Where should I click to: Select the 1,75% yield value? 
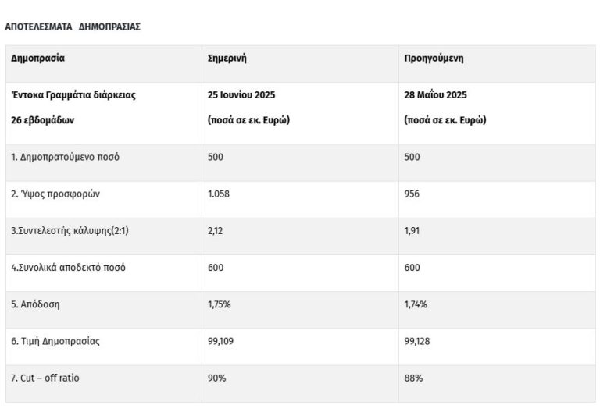coord(219,304)
